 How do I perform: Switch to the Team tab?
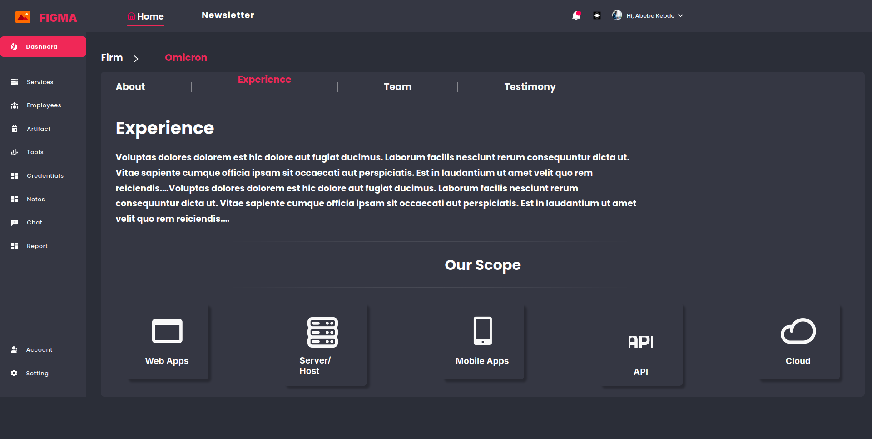(x=398, y=86)
